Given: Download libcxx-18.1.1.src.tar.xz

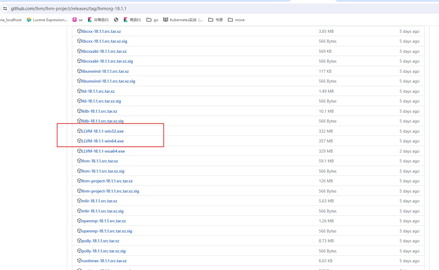Looking at the screenshot, I should click(101, 31).
